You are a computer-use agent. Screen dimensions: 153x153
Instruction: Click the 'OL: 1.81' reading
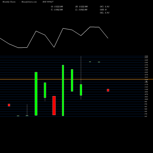coord(105,13)
